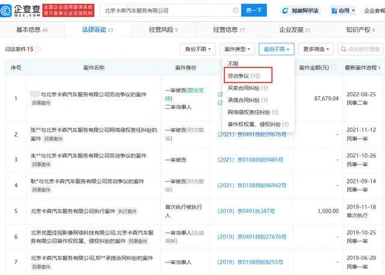The width and height of the screenshot is (385, 275).
Task: Open case number (2021)京0491民初39676号
Action: tap(251, 135)
